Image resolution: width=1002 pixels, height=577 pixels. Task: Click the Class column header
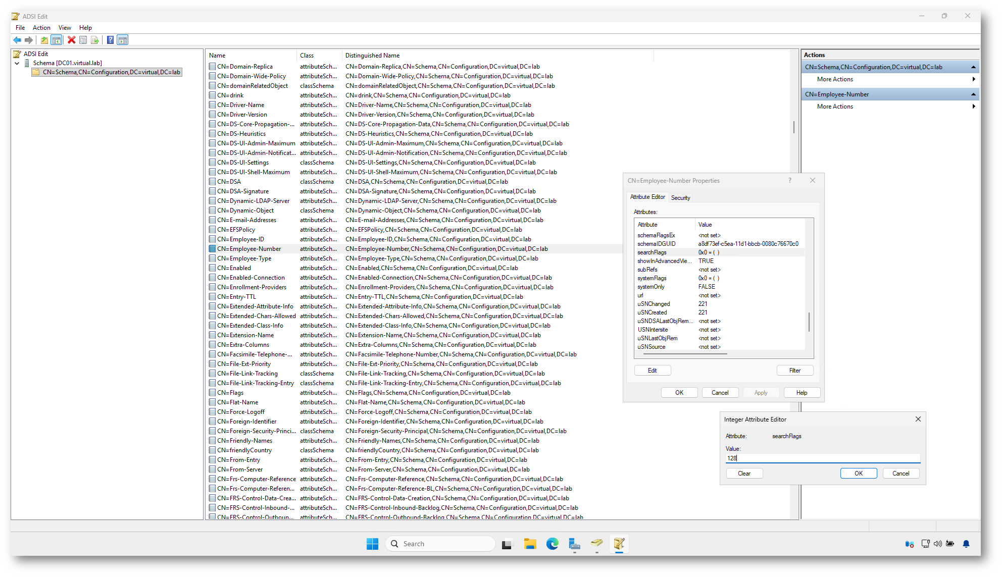[x=319, y=56]
